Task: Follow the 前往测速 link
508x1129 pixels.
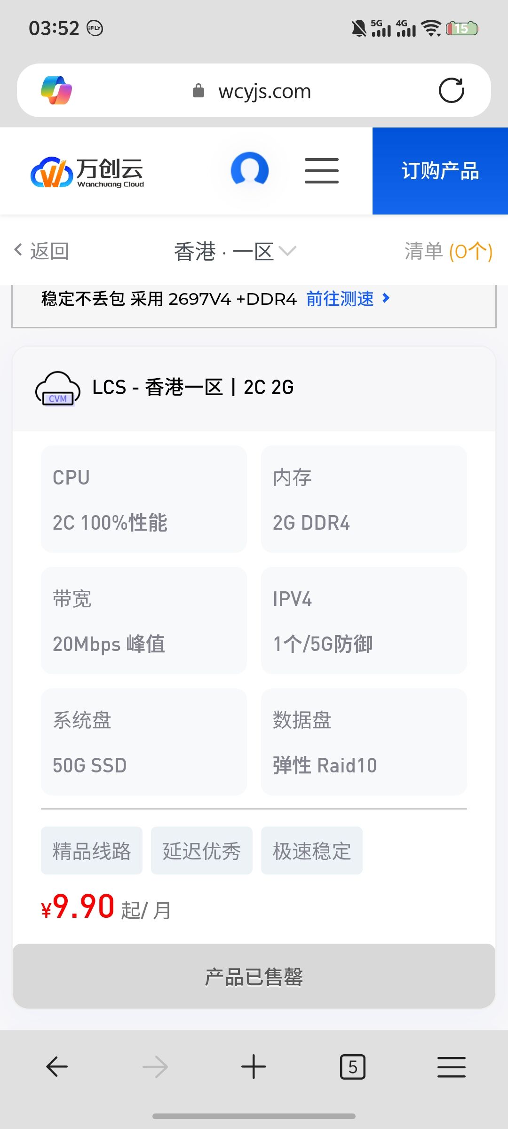Action: pos(348,299)
